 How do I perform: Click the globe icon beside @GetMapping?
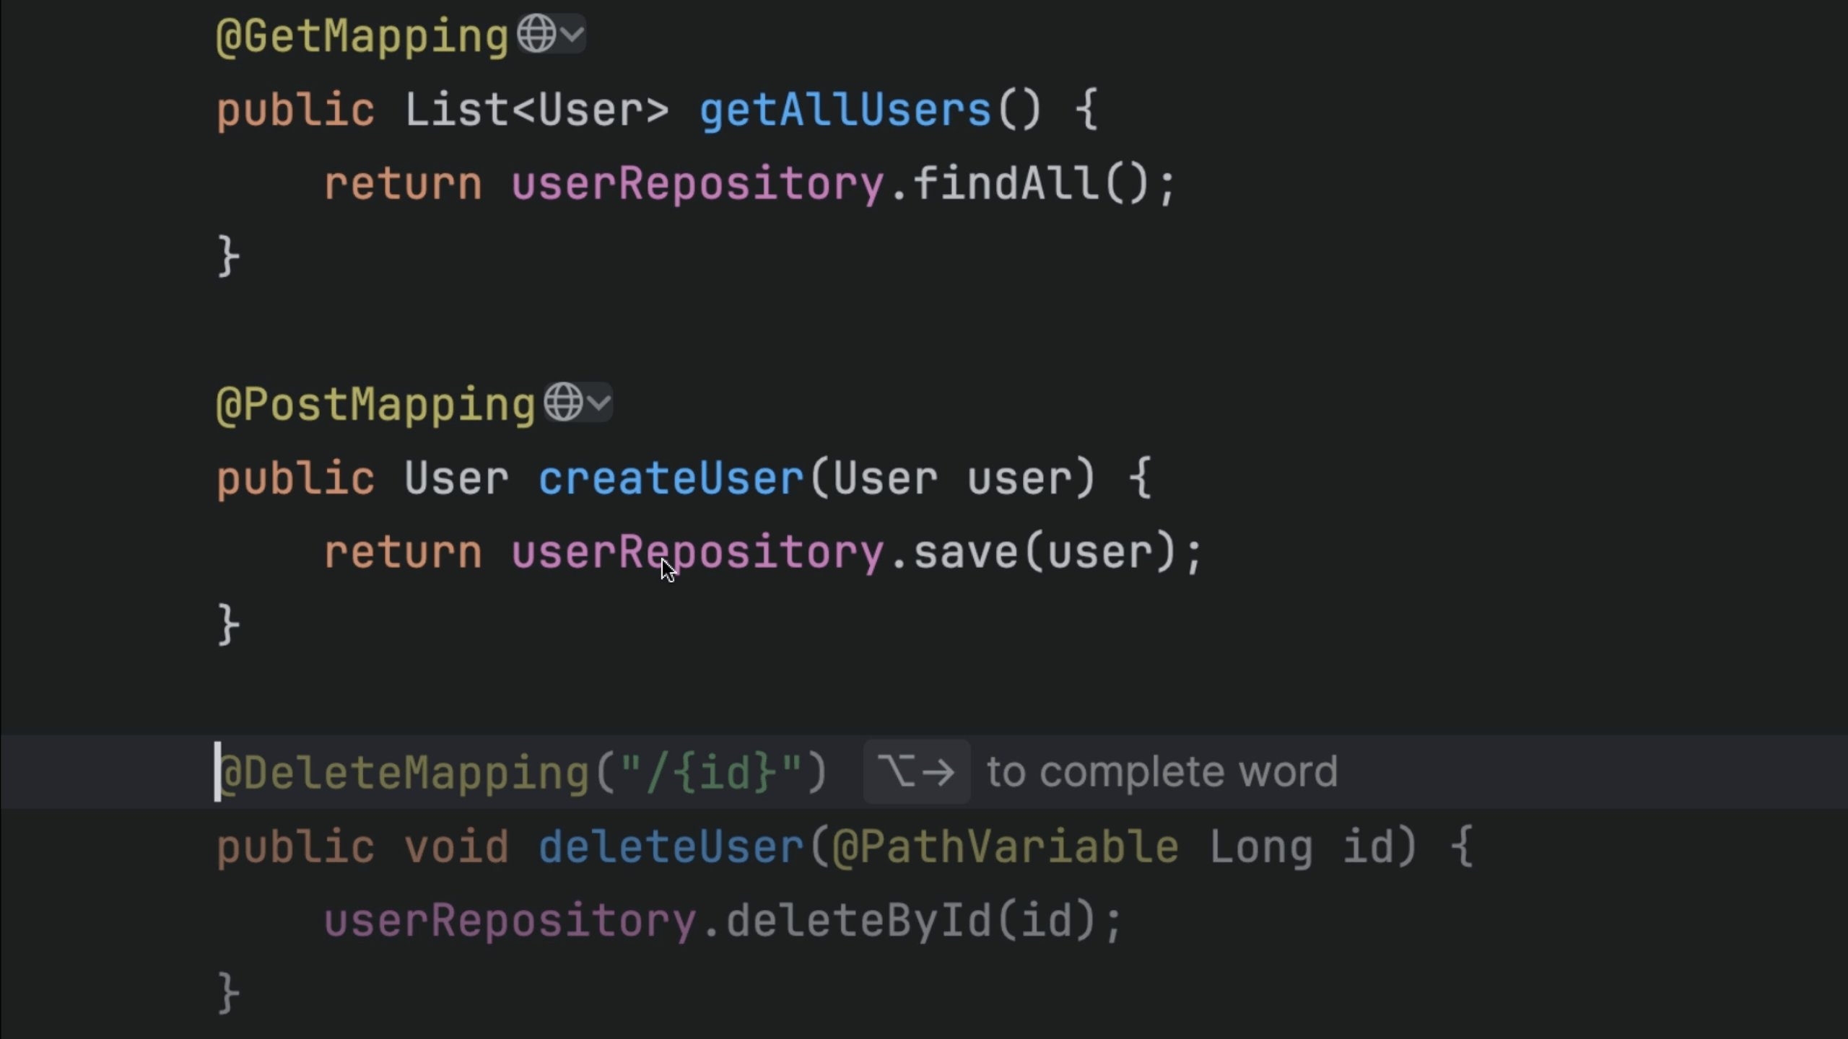pos(536,34)
